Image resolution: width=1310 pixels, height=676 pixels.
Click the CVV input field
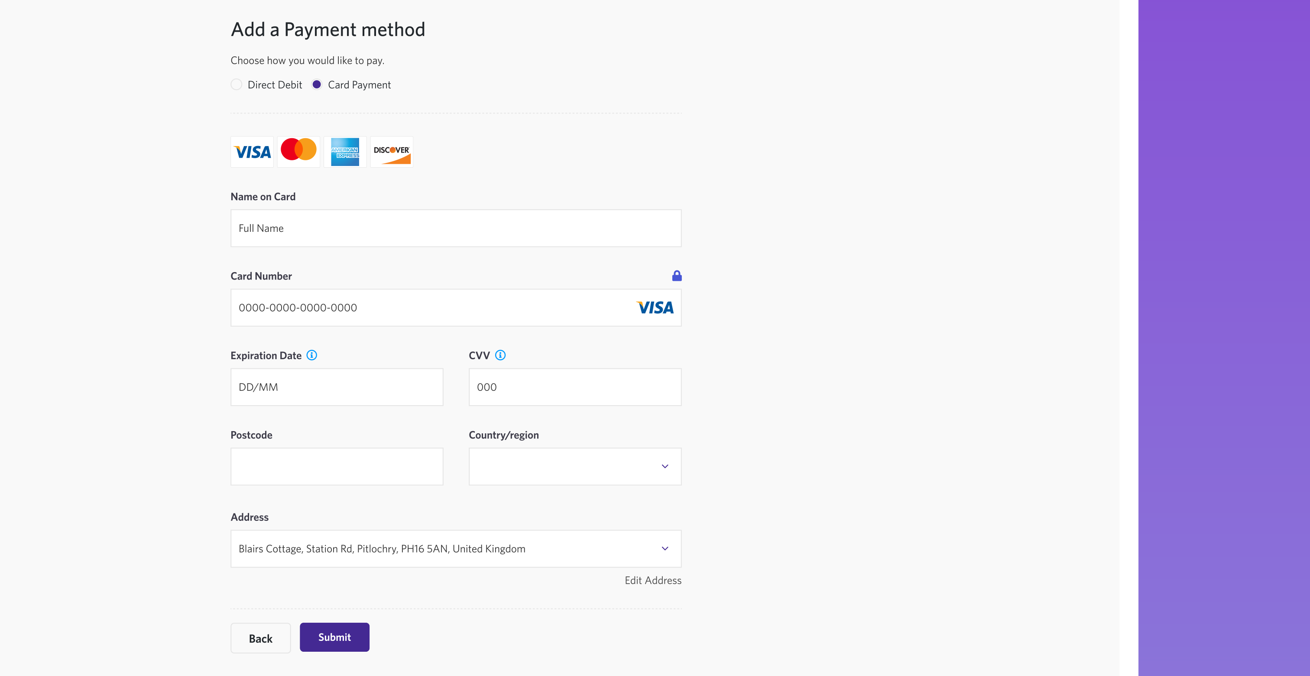(x=575, y=387)
